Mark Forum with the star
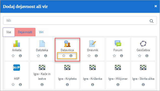160x91 pixels. pos(114,56)
